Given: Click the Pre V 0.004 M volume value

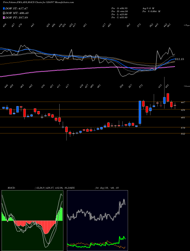Looking at the screenshot, I should coord(151,11).
